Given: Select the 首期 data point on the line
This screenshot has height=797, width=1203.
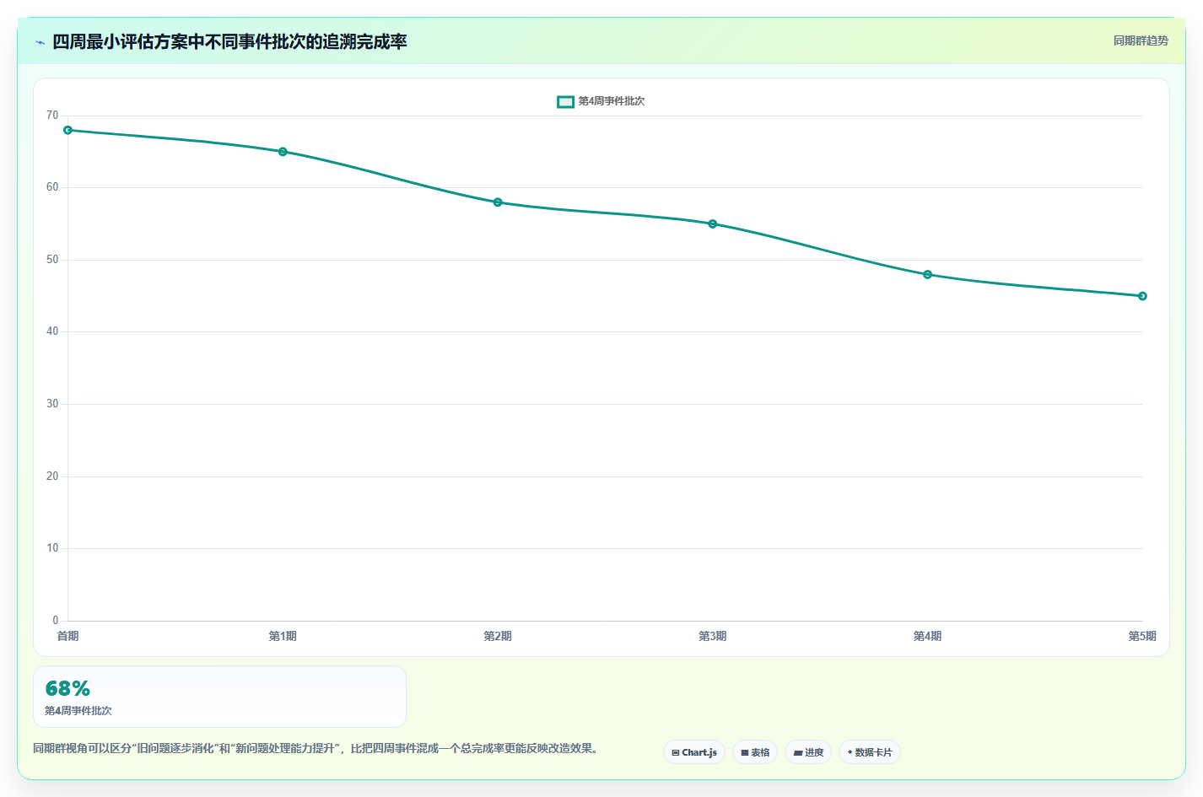Looking at the screenshot, I should [68, 130].
